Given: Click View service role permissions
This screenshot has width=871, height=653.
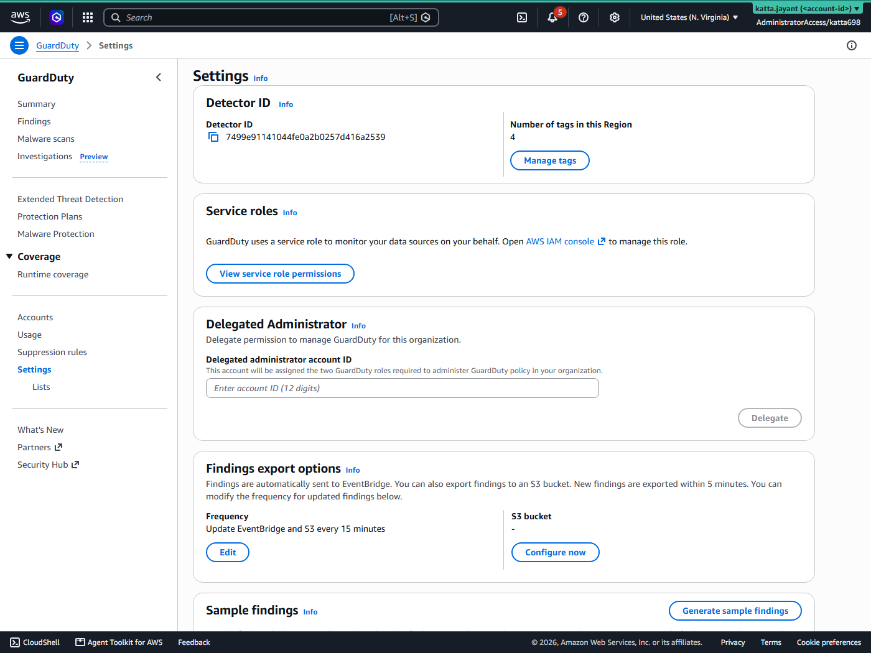Looking at the screenshot, I should 280,274.
